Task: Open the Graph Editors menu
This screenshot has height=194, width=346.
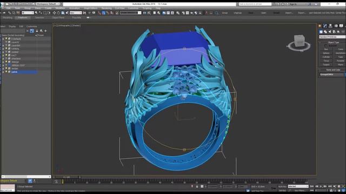Action: 90,8
